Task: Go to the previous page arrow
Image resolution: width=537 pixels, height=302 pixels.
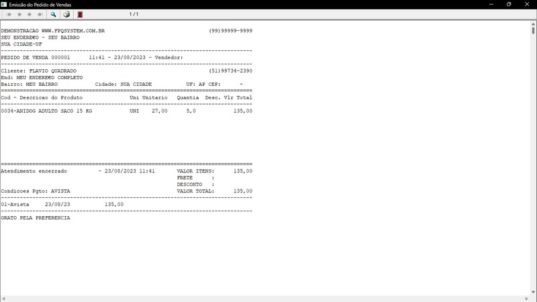Action: tap(19, 14)
